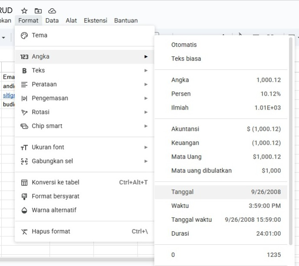Open the Ekstensi menu
The height and width of the screenshot is (266, 299).
coord(95,20)
